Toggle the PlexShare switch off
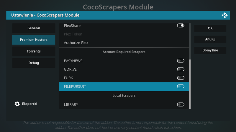The width and height of the screenshot is (236, 132). click(x=181, y=26)
